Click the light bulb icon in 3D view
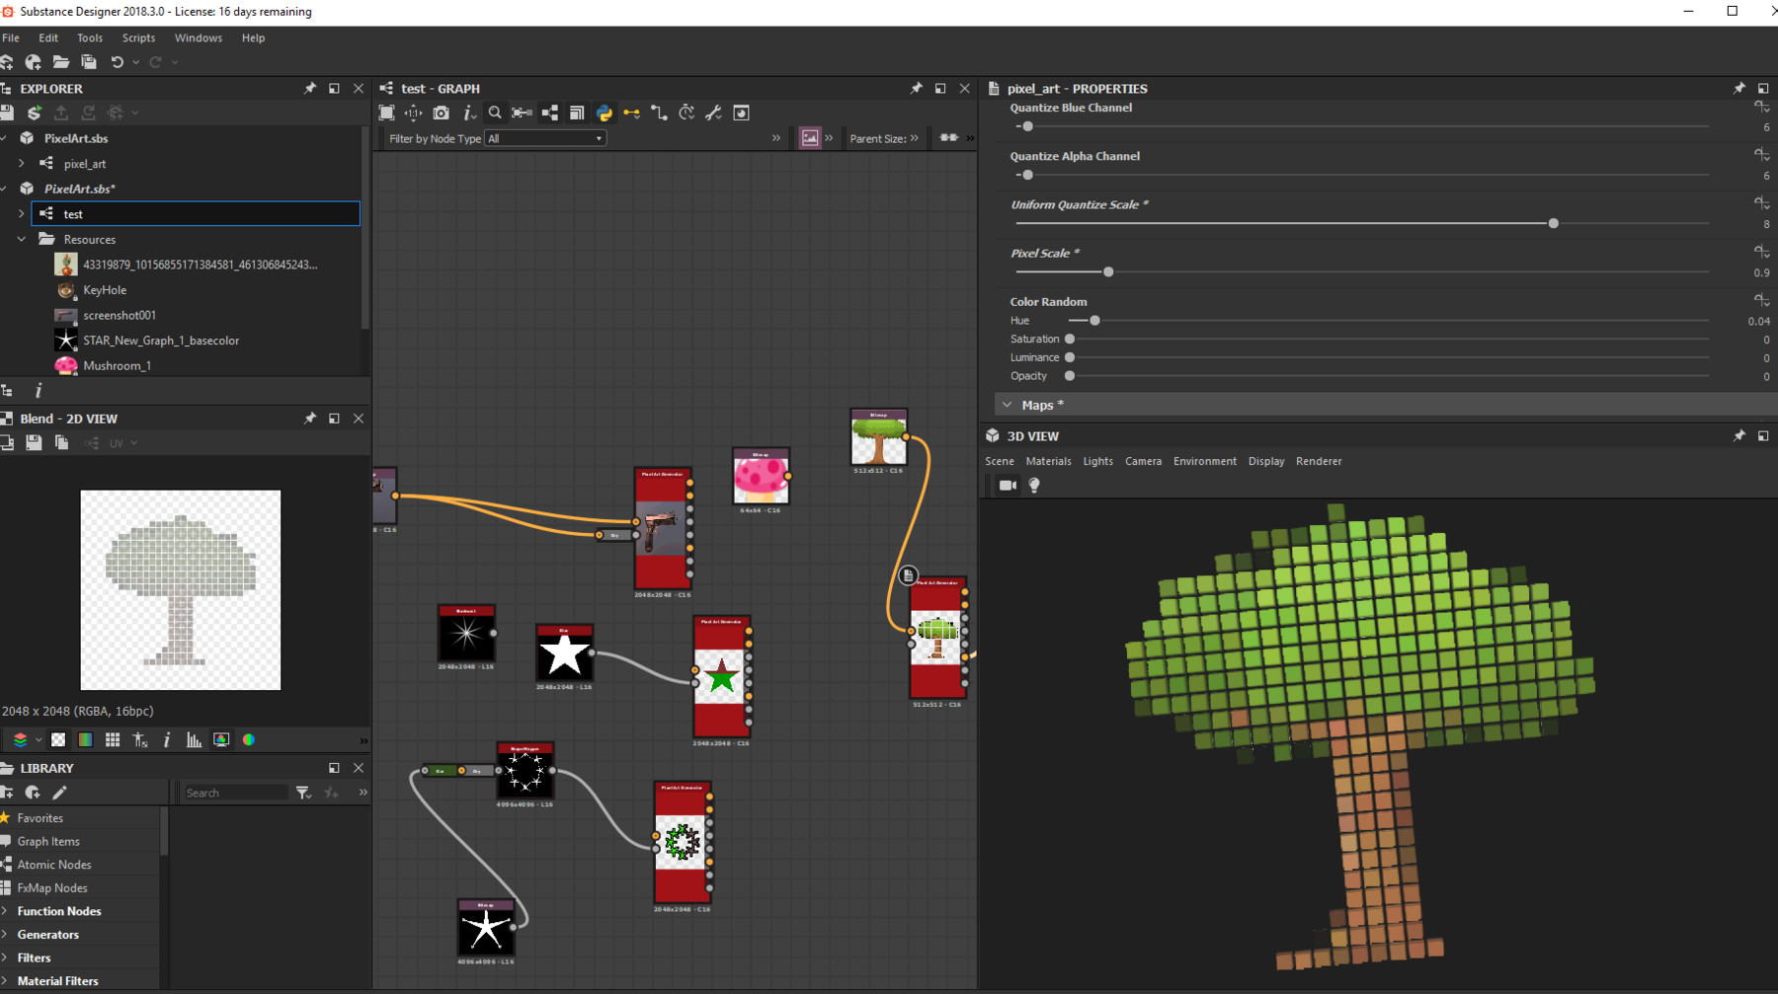Screen dimensions: 1778x994 (1034, 485)
